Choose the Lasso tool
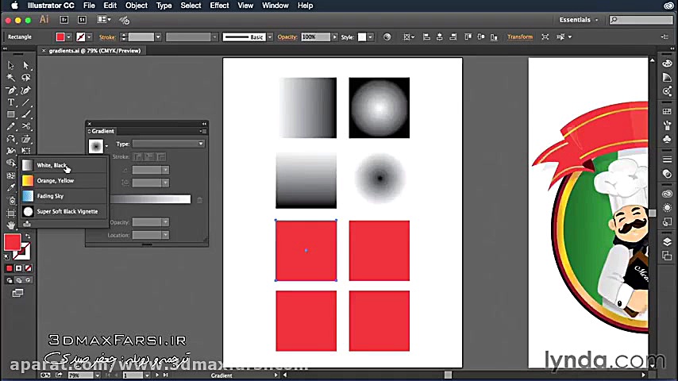678x381 pixels. click(x=26, y=78)
